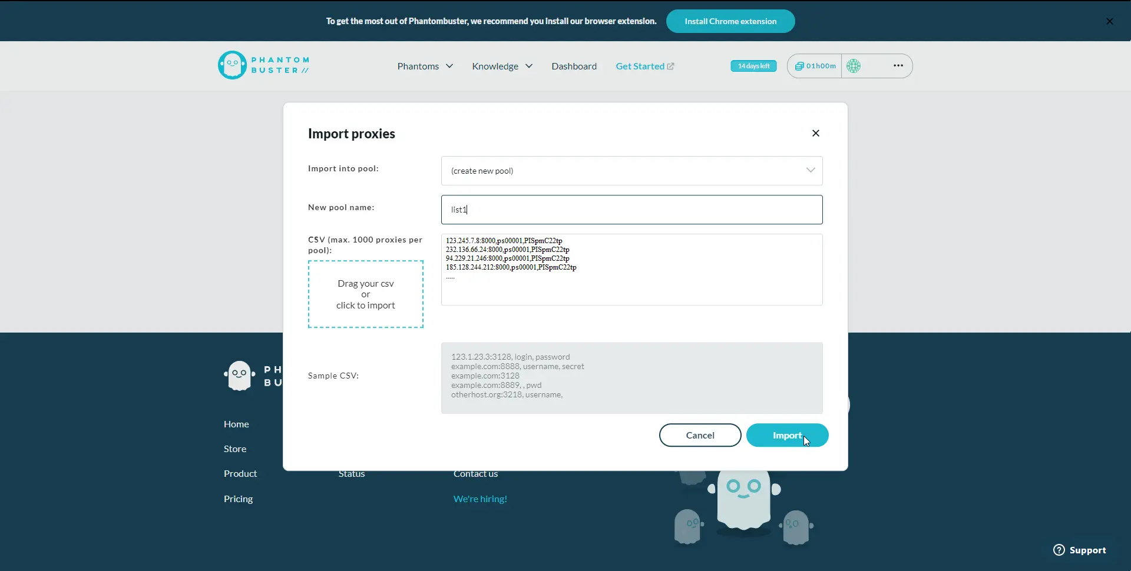The height and width of the screenshot is (571, 1131).
Task: Click Install Chrome extension button
Action: (730, 21)
